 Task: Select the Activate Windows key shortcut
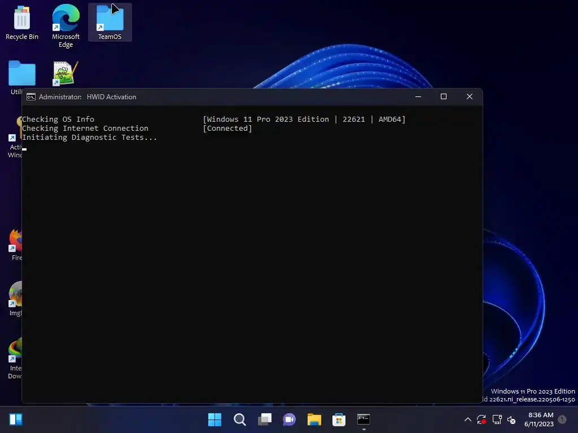[15, 137]
